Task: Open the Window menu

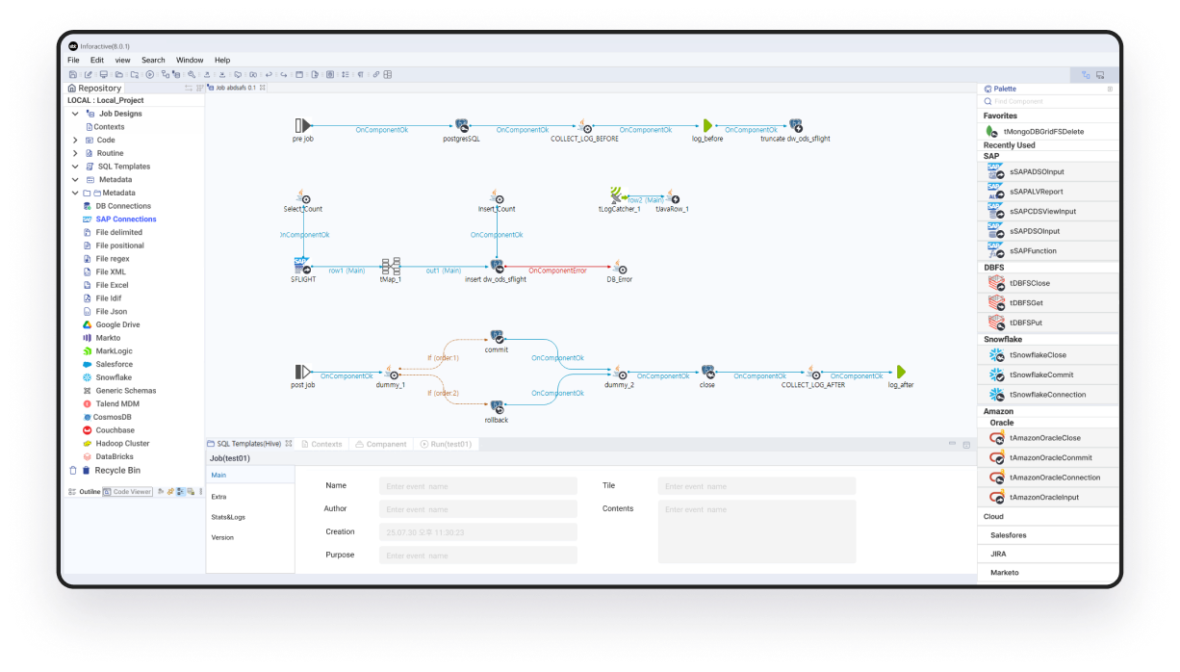Action: tap(190, 60)
